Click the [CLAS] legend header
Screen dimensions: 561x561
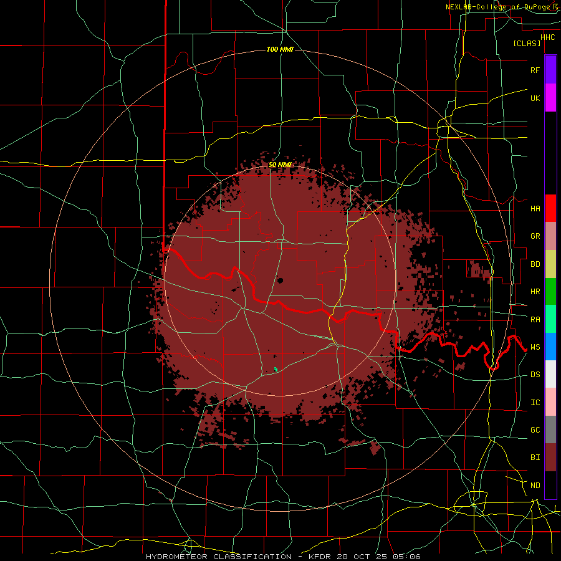coord(527,43)
